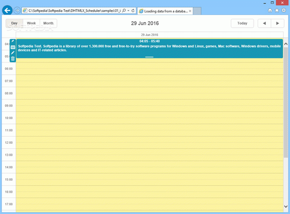The image size is (290, 214).
Task: Switch to Day view
Action: click(x=14, y=23)
